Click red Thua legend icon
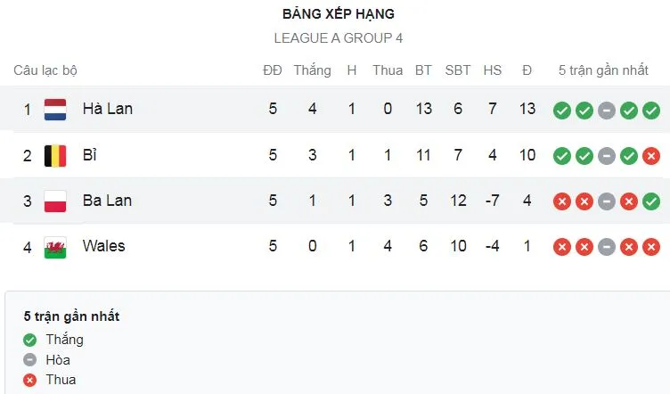Image resolution: width=670 pixels, height=394 pixels. (x=30, y=380)
